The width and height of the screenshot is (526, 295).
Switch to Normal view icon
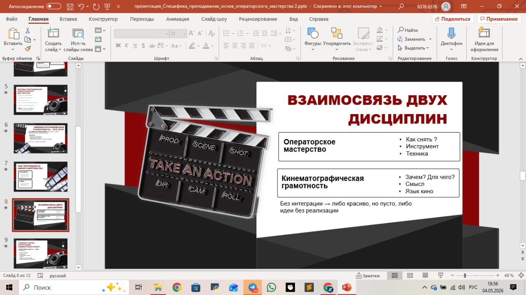click(x=394, y=275)
